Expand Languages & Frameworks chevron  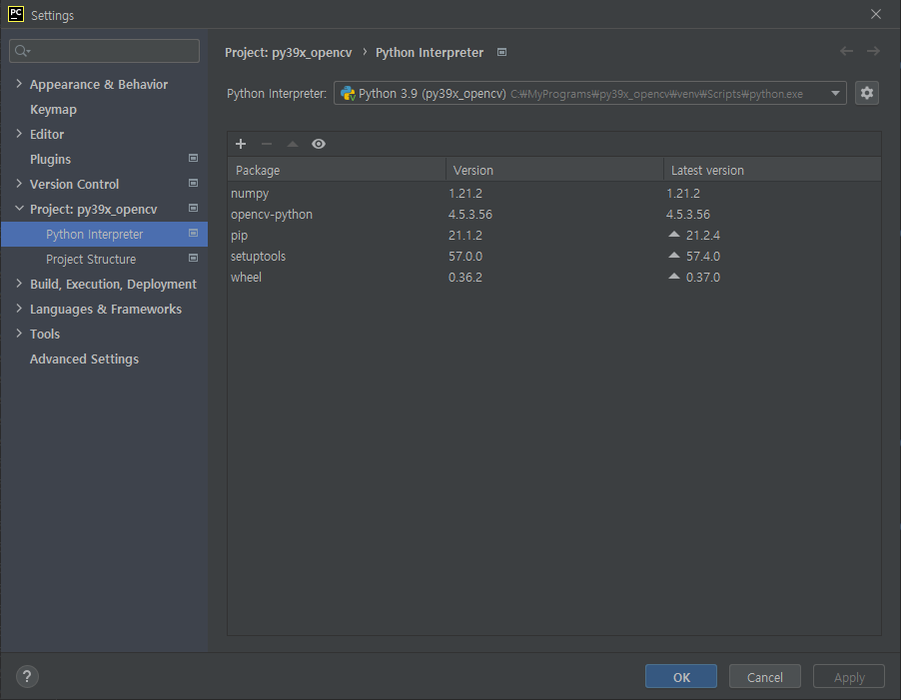tap(19, 309)
